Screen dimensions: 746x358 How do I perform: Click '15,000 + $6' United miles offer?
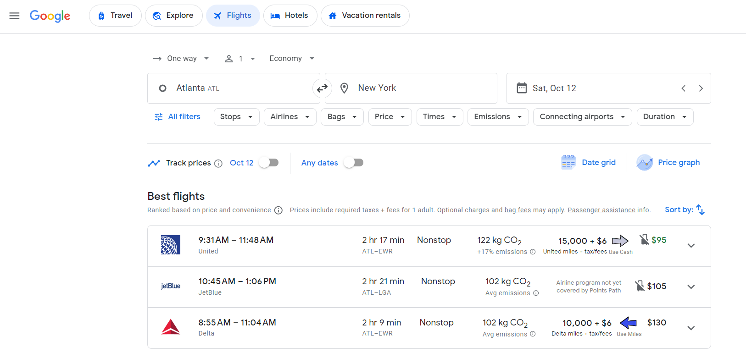[x=582, y=241]
